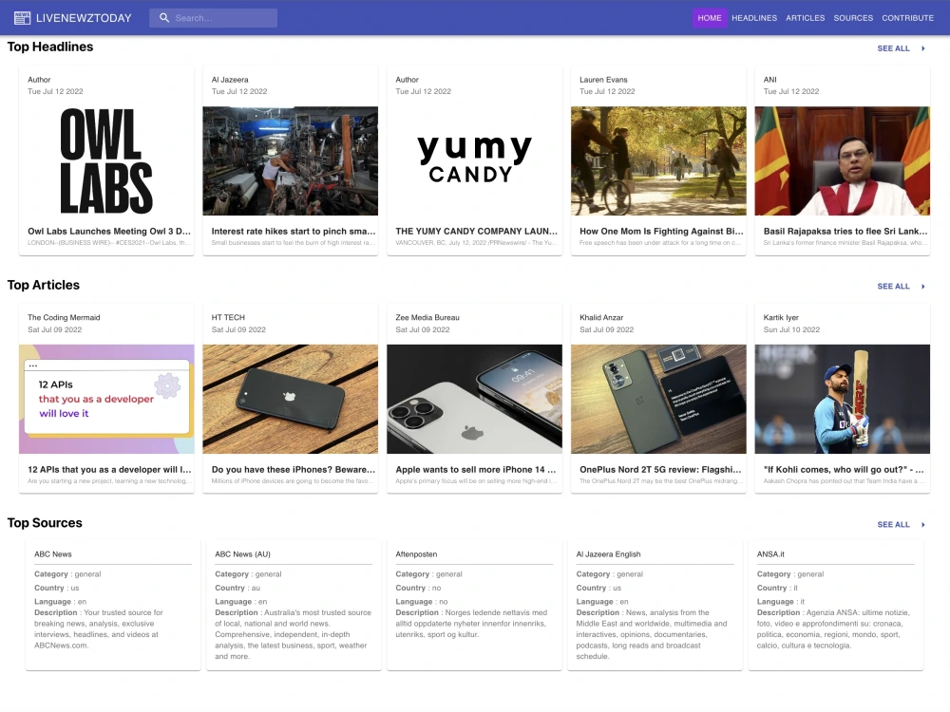This screenshot has width=950, height=712.
Task: Click the 'Lauren Evans' author name
Action: (603, 80)
